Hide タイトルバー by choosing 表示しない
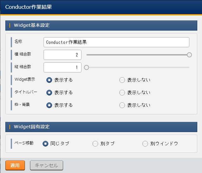 coord(122,93)
